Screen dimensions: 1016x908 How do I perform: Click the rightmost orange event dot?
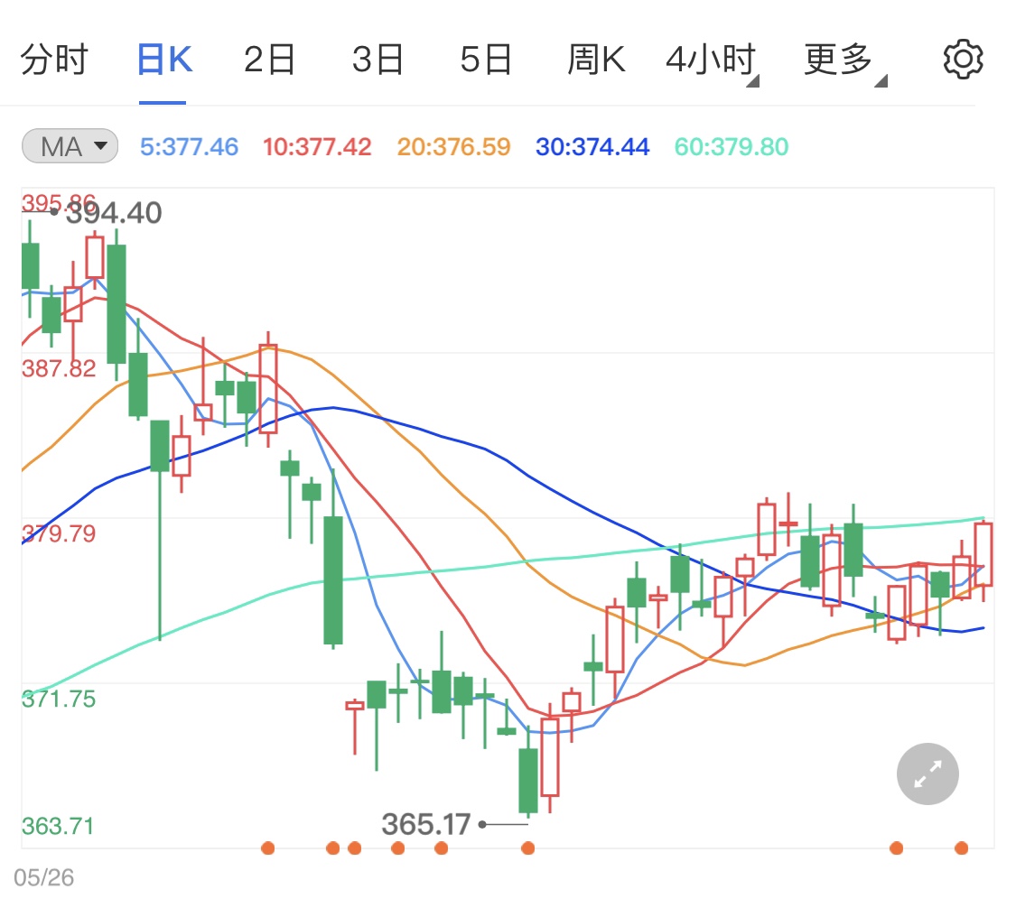click(959, 848)
